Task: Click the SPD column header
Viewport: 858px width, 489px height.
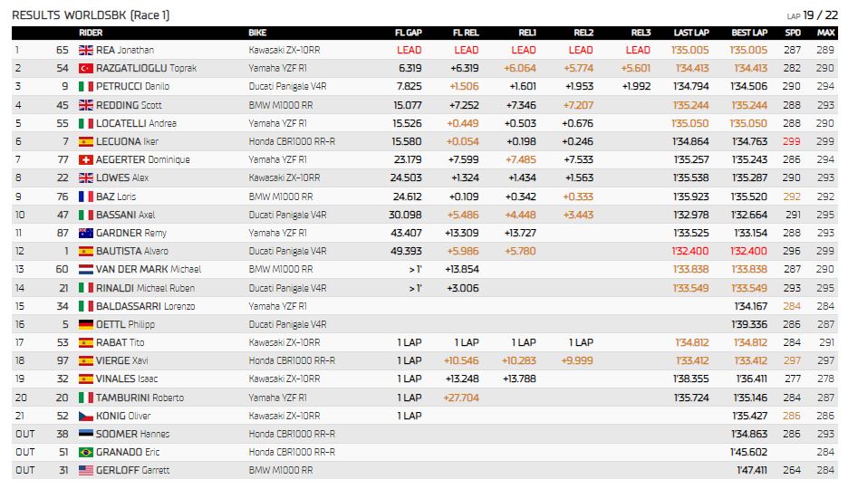Action: (x=793, y=33)
